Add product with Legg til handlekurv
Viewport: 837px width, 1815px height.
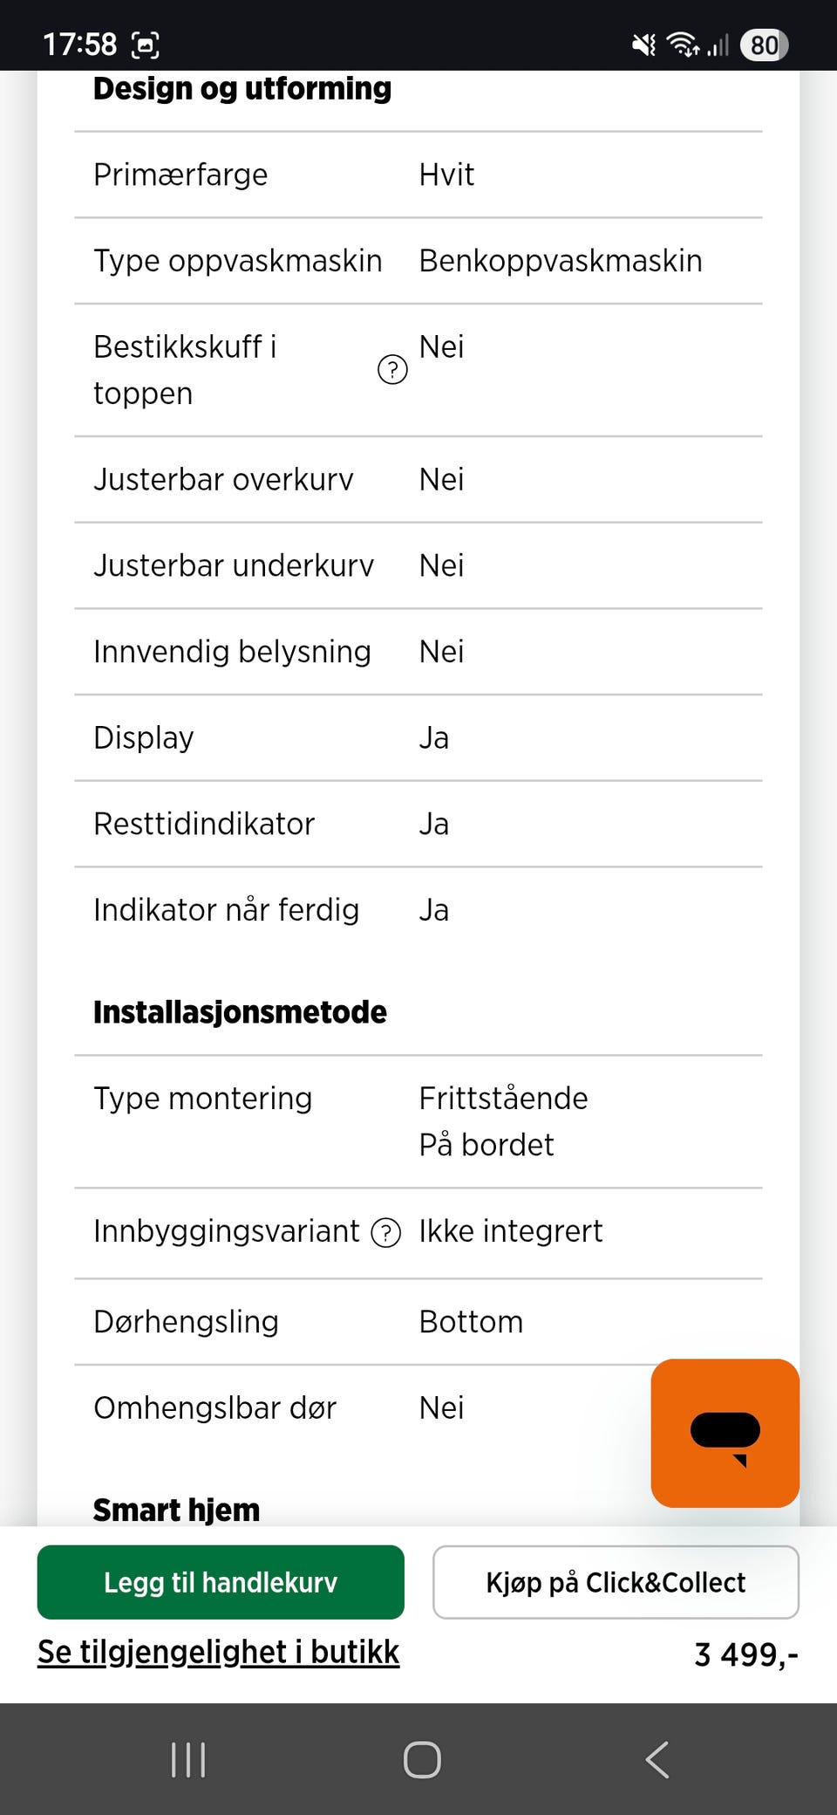[221, 1582]
